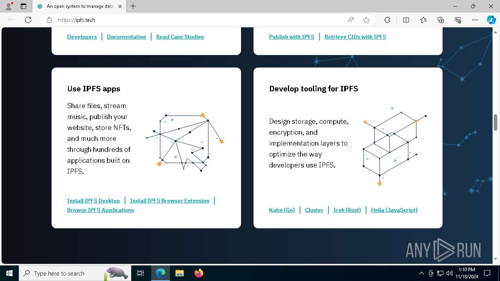The image size is (500, 281).
Task: Follow Retrieve CIDs with IPFS link
Action: coord(355,37)
